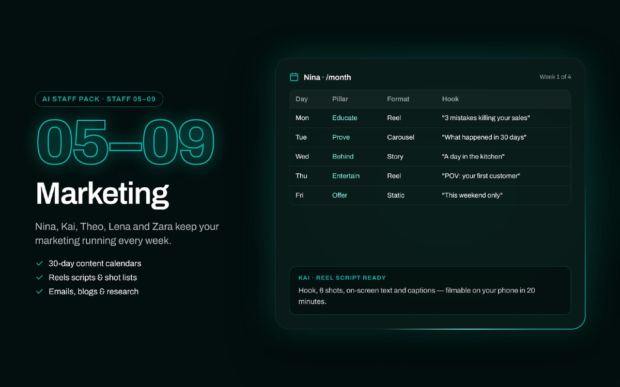Click the hook "What happened in 30 days"

484,137
